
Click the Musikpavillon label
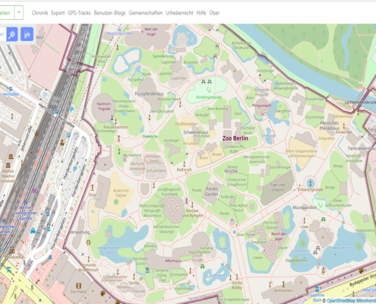tap(305, 207)
